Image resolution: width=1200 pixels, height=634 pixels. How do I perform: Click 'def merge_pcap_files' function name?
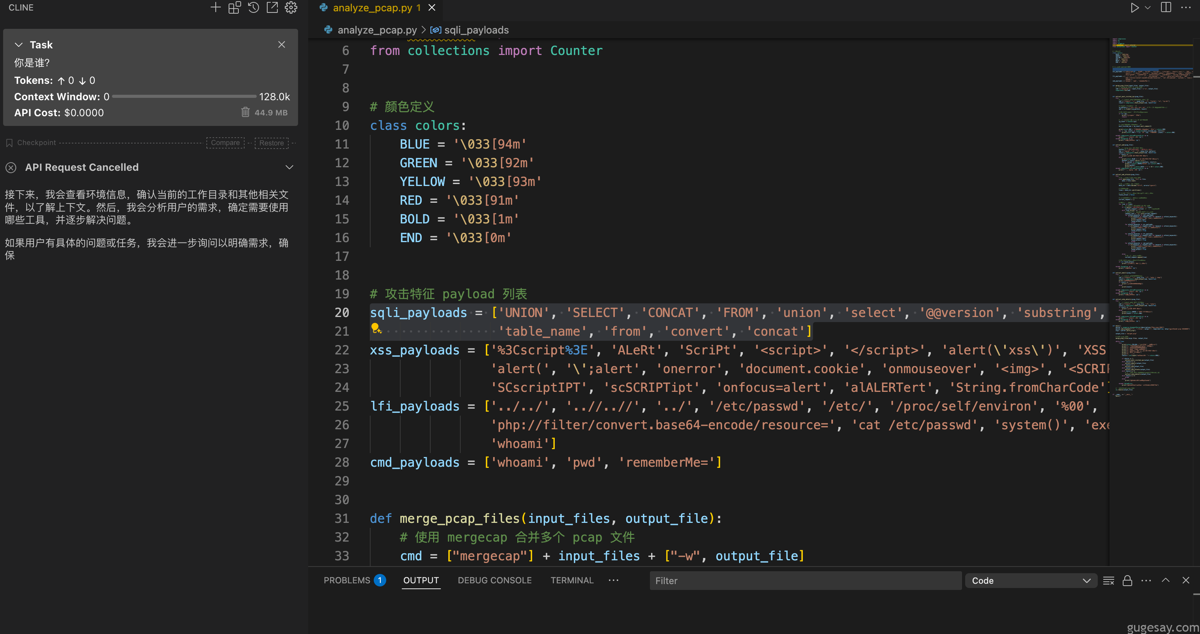459,518
